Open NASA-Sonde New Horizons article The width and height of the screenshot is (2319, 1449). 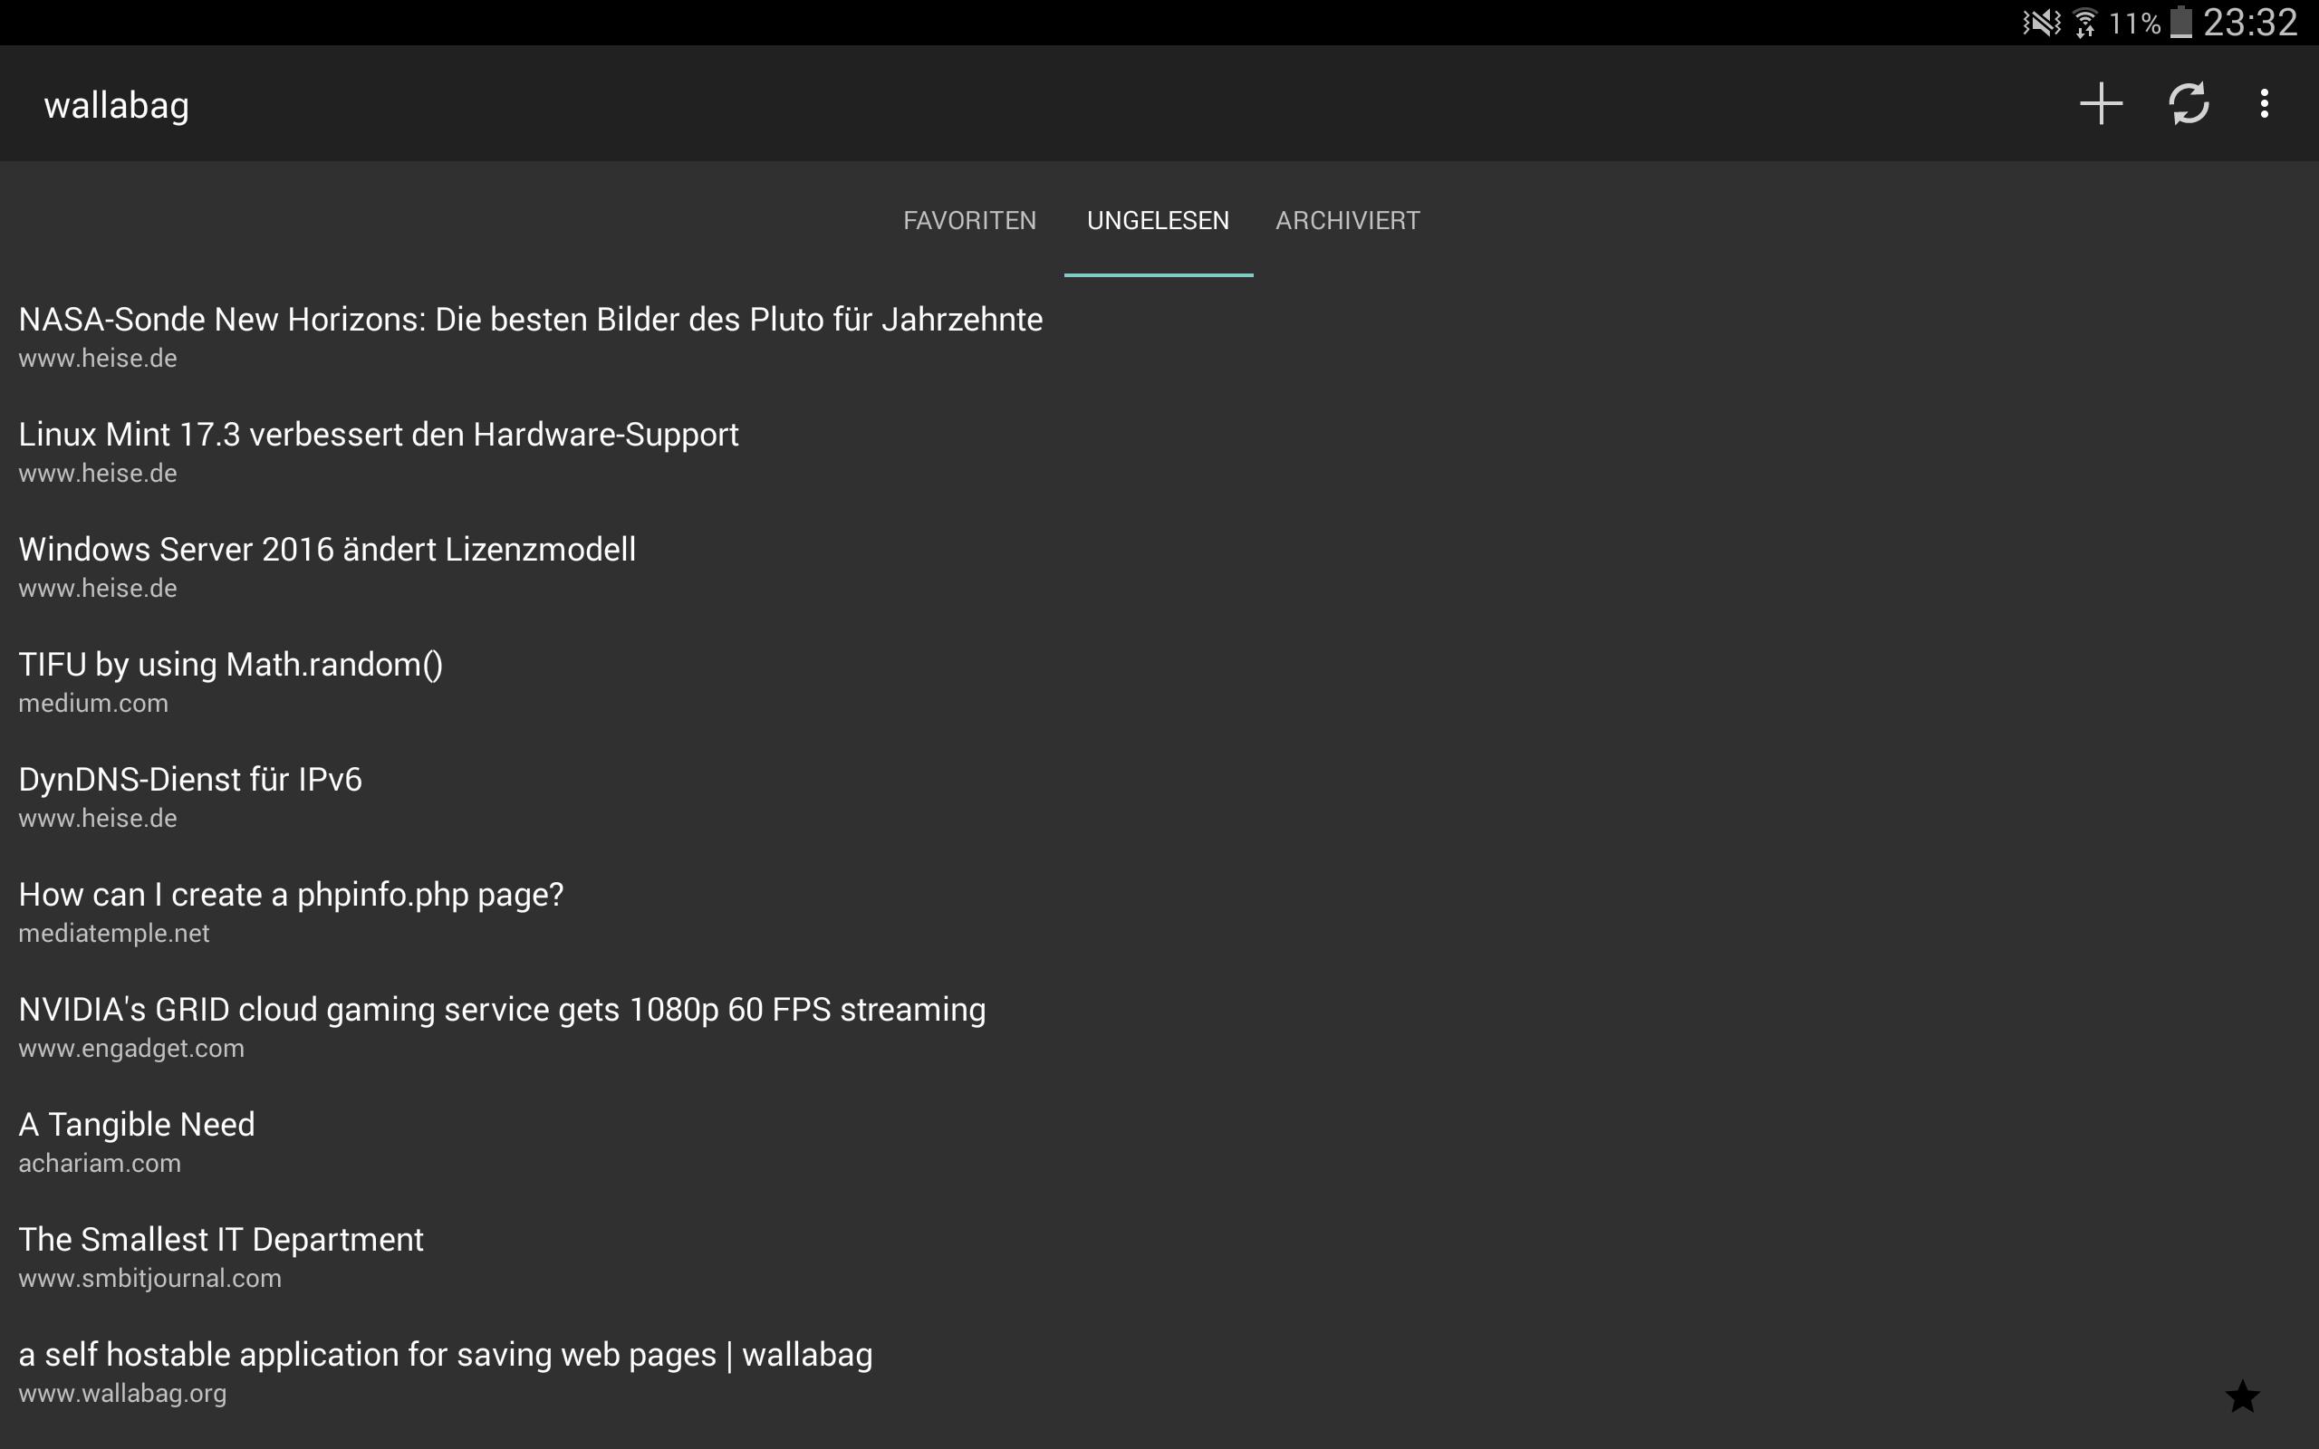click(1159, 336)
